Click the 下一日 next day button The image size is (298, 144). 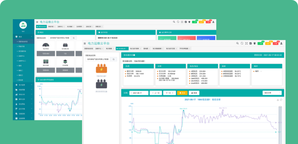[x=169, y=93]
